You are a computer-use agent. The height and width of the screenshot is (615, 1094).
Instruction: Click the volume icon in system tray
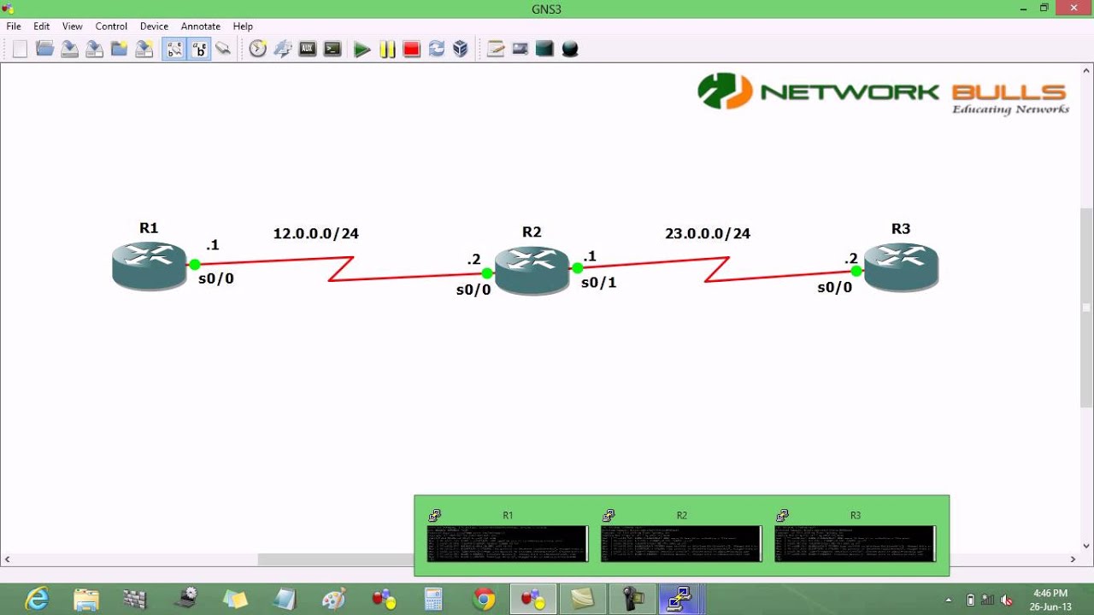pyautogui.click(x=1007, y=600)
